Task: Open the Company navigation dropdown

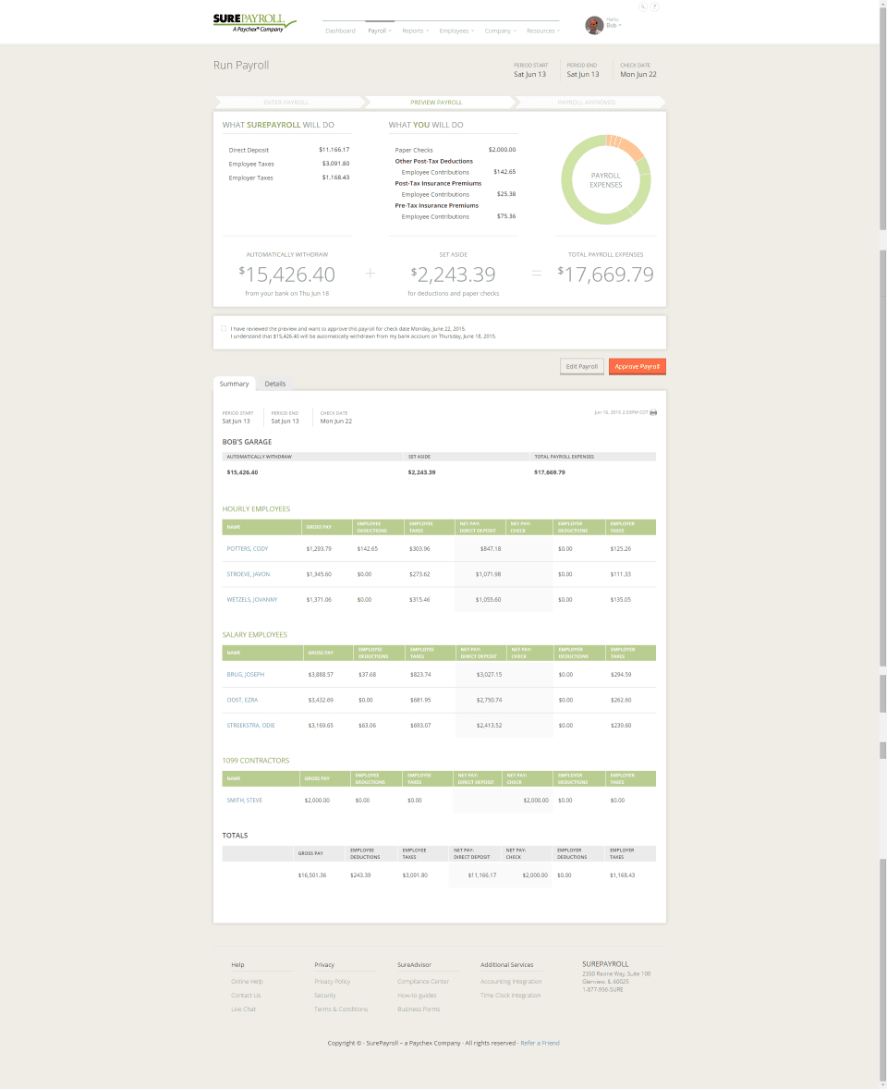Action: click(500, 31)
